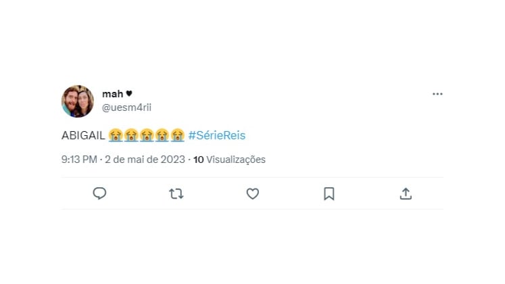Click the display name "mah"
The width and height of the screenshot is (505, 284).
[111, 94]
